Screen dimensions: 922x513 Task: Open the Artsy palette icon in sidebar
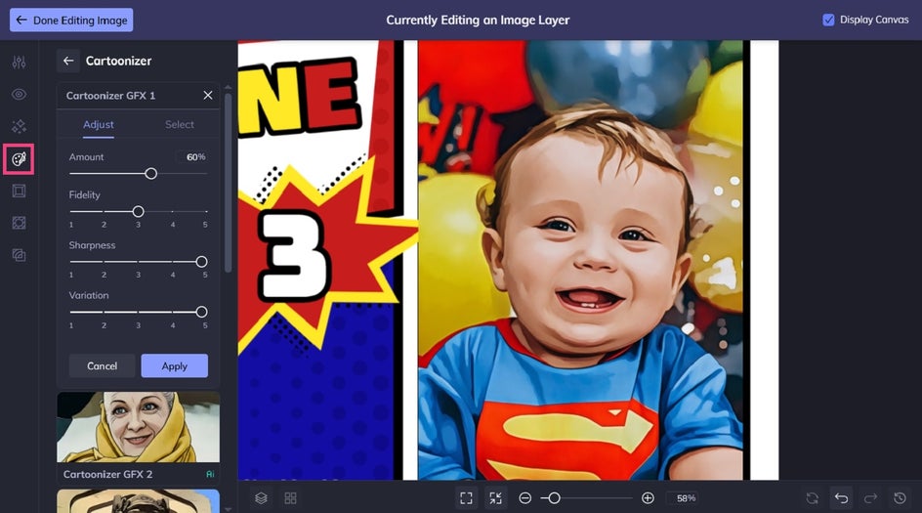19,159
